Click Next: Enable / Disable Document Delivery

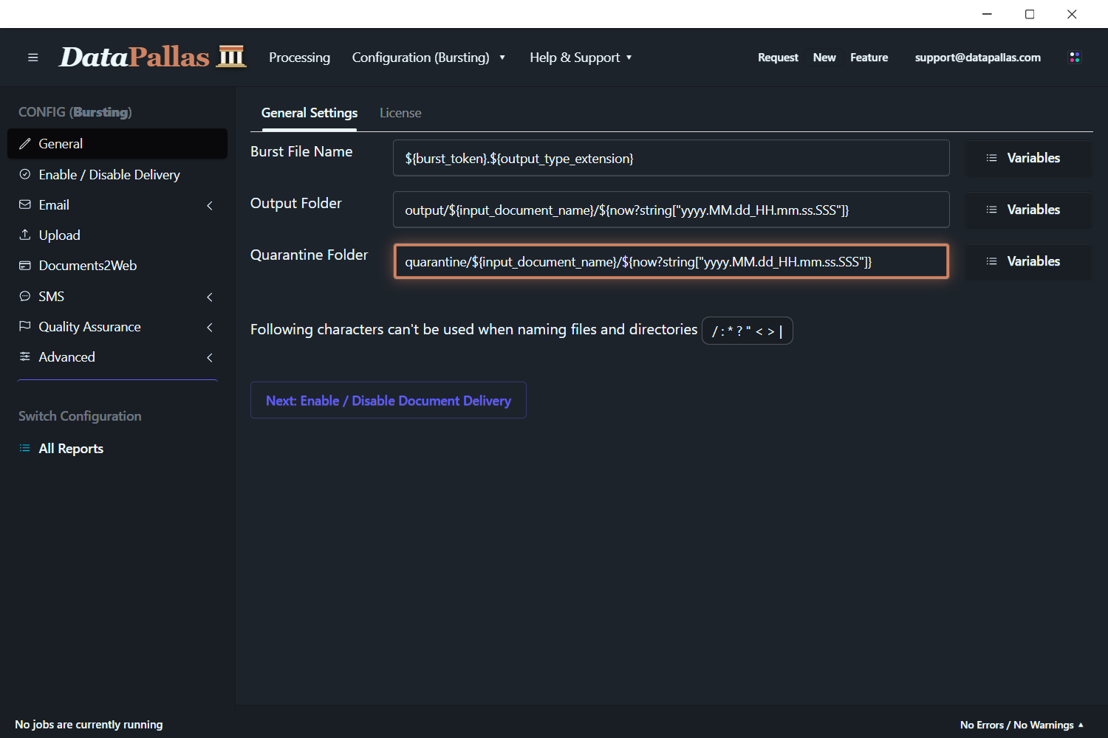pos(389,400)
